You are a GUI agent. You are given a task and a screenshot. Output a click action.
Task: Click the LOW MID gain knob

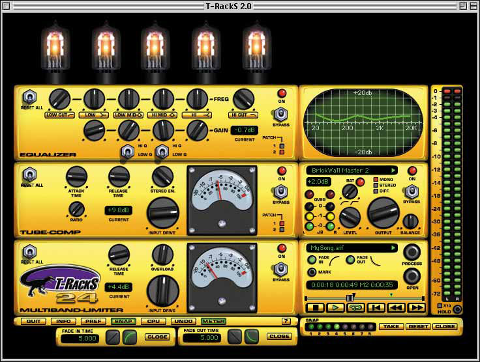[128, 130]
